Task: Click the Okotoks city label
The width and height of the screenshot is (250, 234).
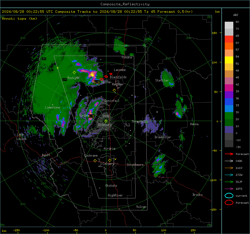Action: 111,186
